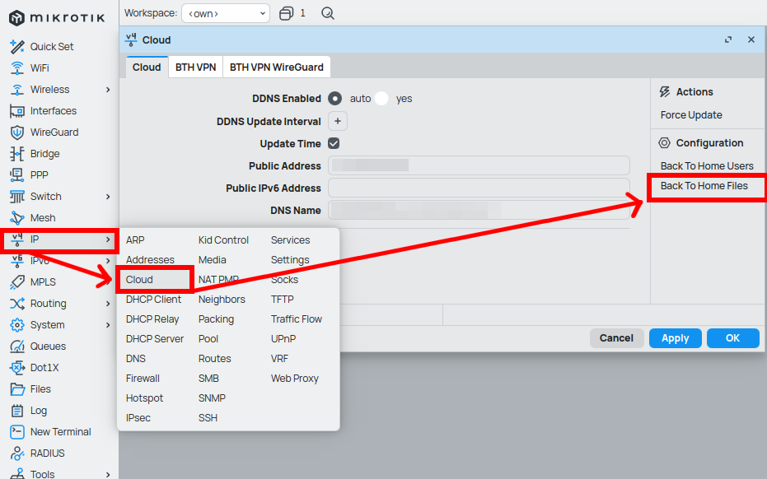Click the RADIUS user icon

click(x=17, y=453)
